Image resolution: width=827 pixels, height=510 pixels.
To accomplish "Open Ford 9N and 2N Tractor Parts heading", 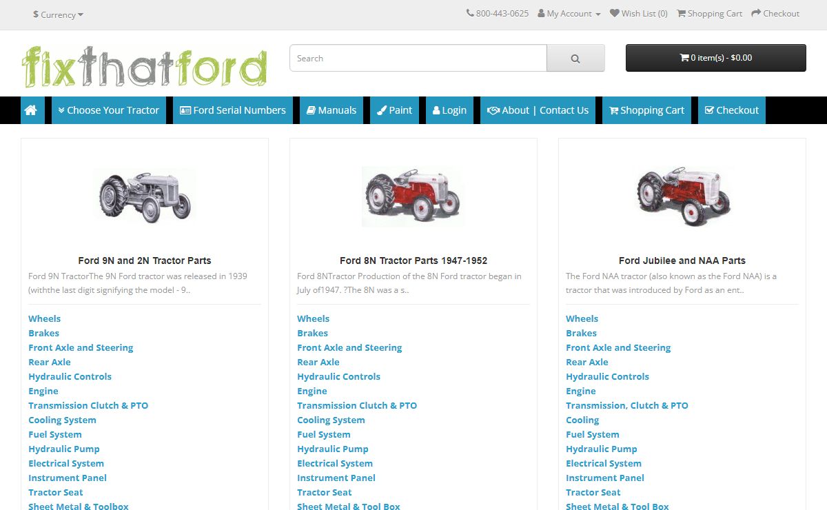I will tap(145, 261).
